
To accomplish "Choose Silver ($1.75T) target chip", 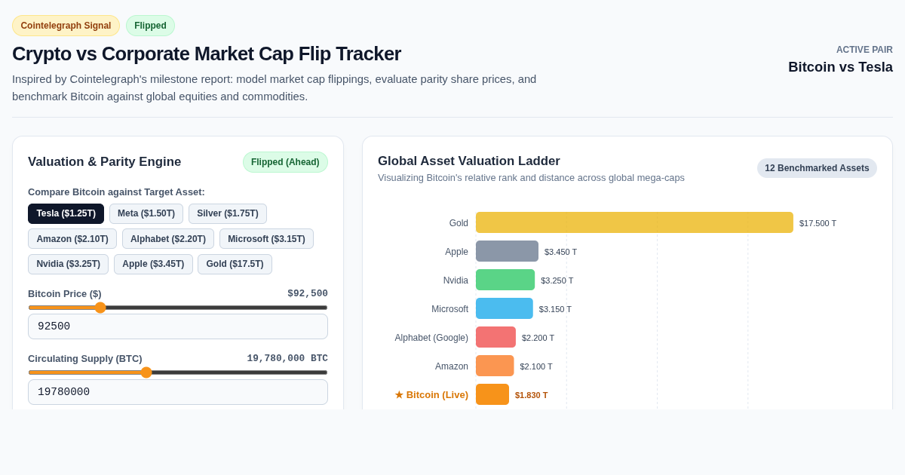I will [x=228, y=213].
